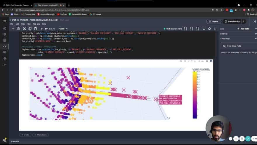Click the compass icon in left sidebar
The image size is (257, 145).
coord(5,29)
